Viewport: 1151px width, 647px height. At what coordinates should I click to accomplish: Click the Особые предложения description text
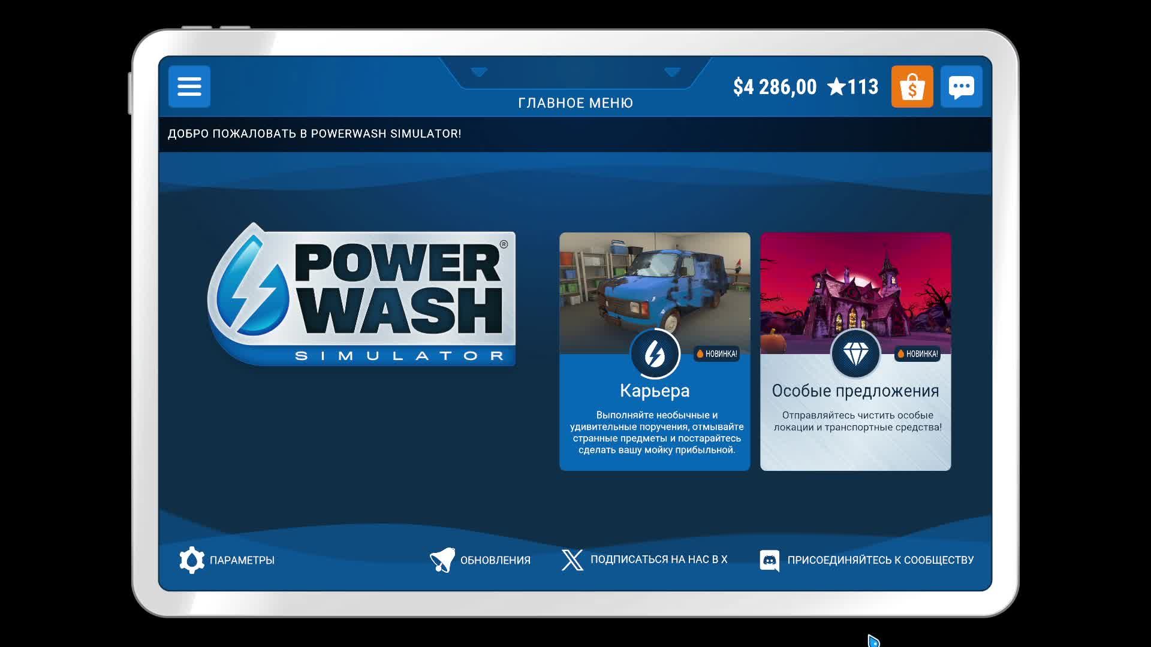coord(857,421)
